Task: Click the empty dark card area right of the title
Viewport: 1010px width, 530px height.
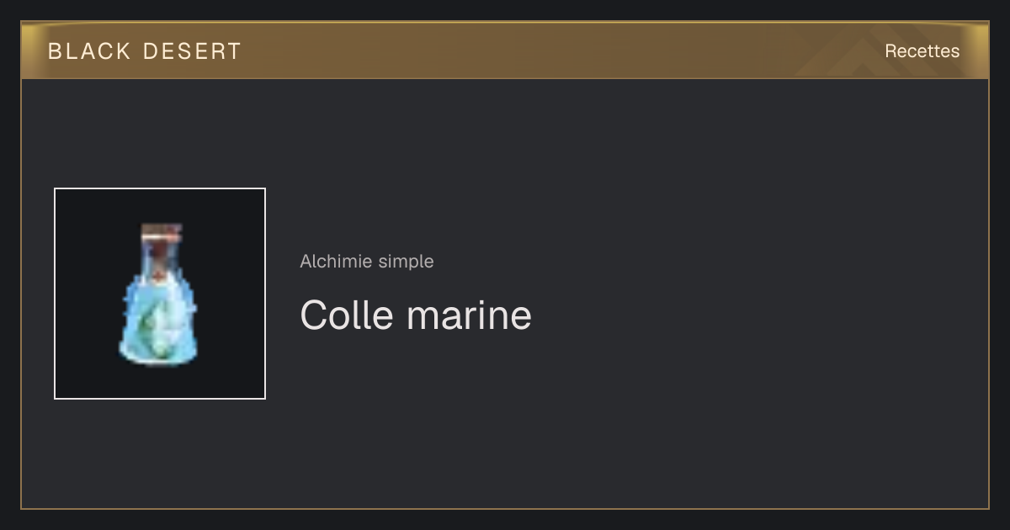Action: click(x=757, y=315)
